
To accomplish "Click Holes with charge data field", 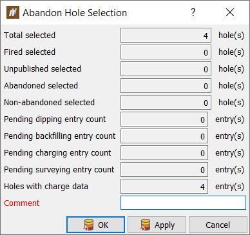I will [164, 187].
